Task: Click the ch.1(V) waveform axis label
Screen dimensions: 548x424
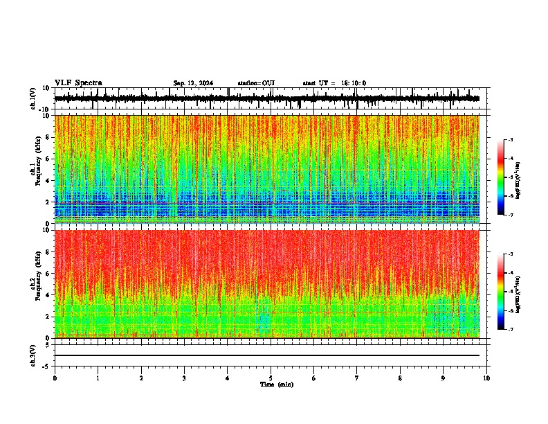Action: 33,98
